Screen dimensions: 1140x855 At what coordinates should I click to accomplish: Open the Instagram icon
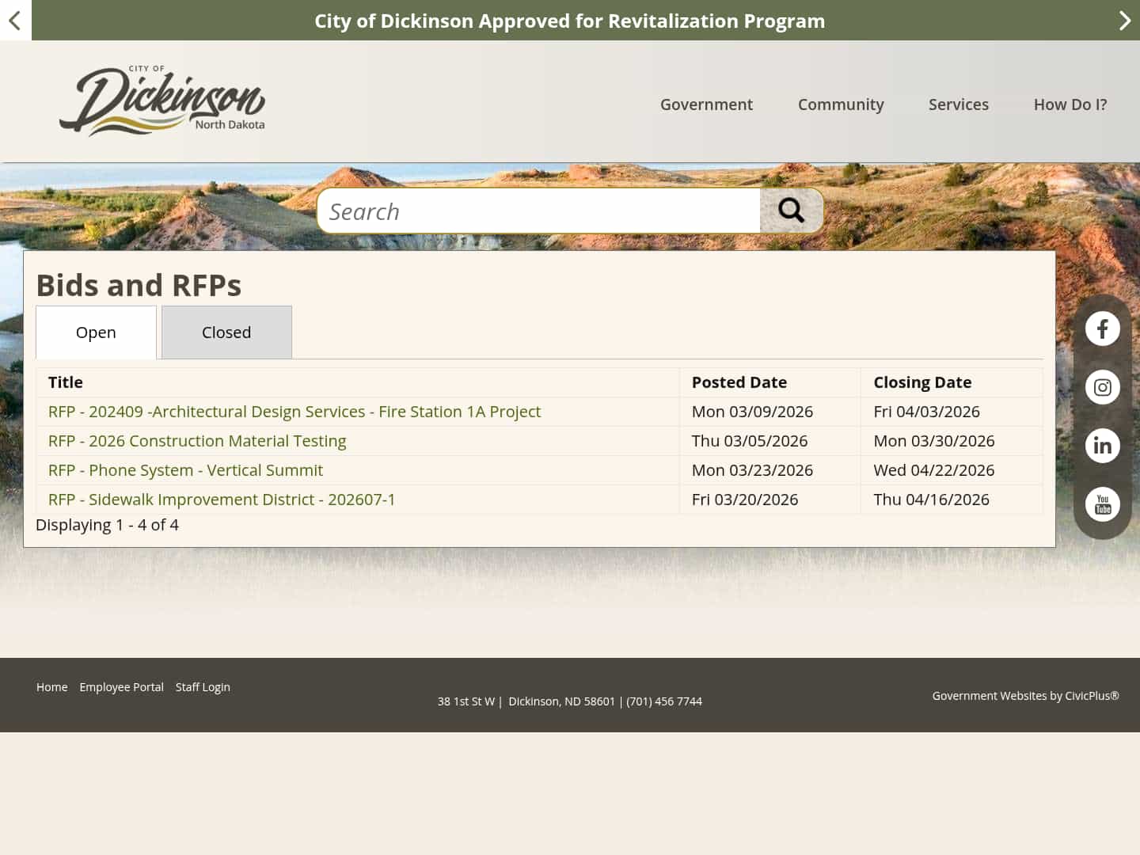pos(1102,387)
